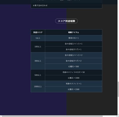Screen dimensions: 119x117
Task: Click the お菓子詰め合わせ text row
Action: [67, 6]
